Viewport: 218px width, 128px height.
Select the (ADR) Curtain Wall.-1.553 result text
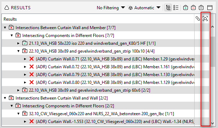(115, 122)
